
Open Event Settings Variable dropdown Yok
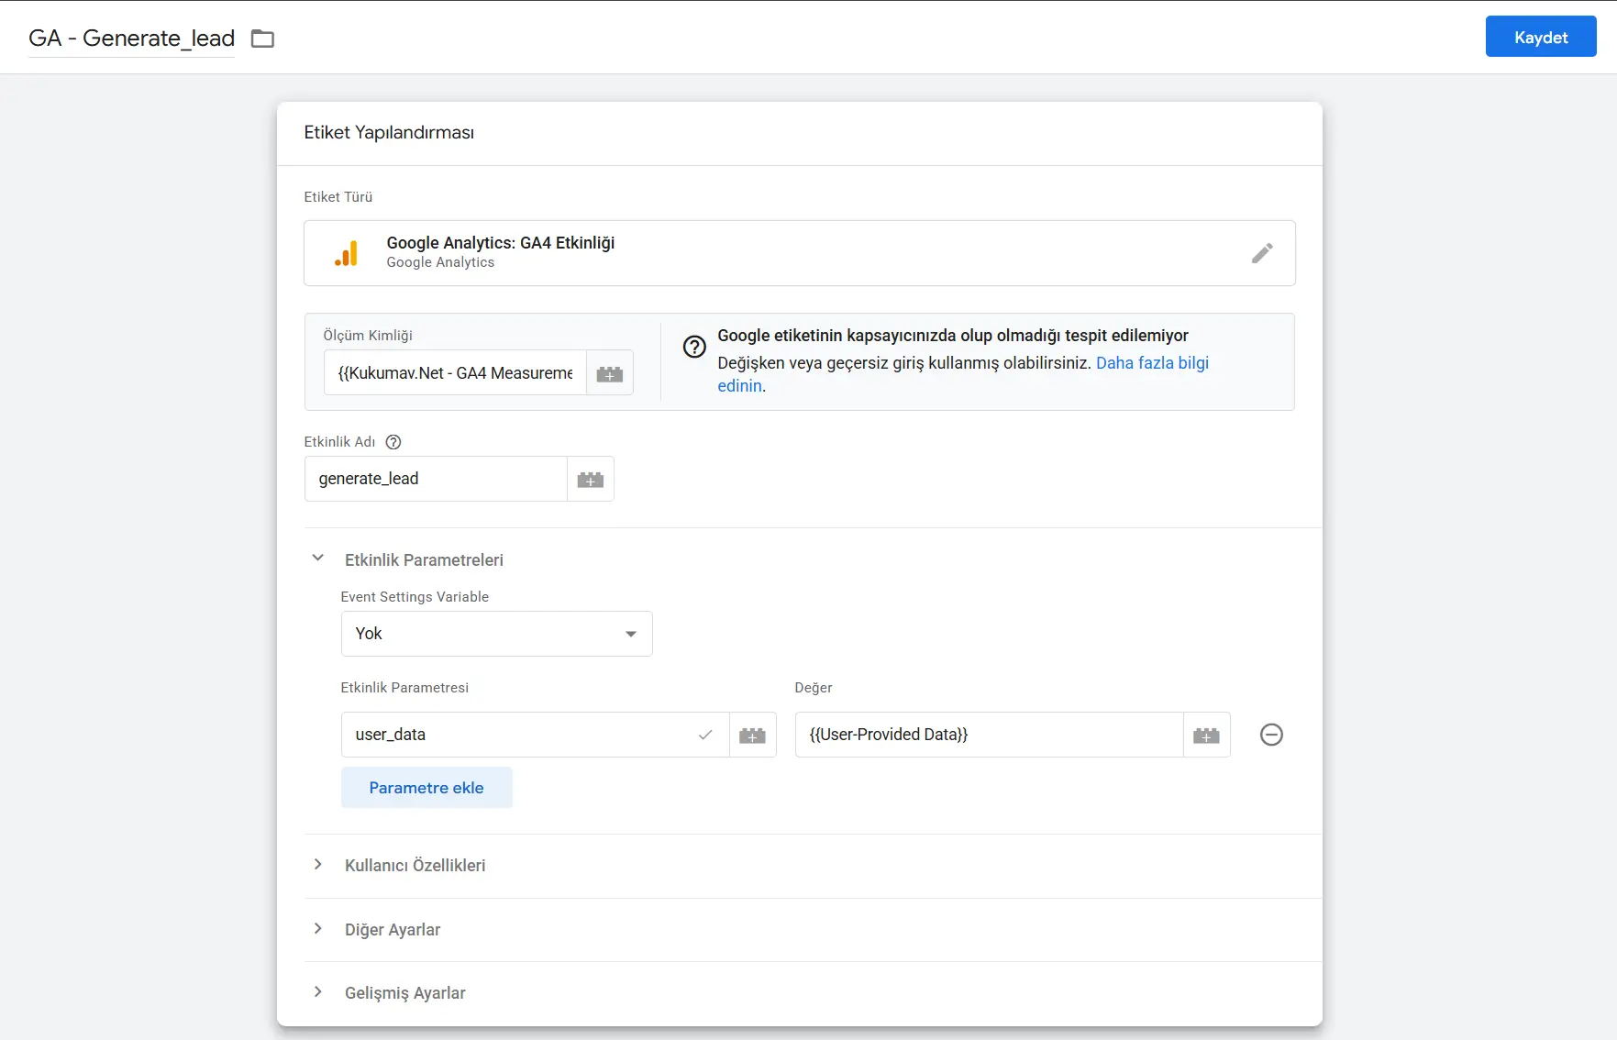[496, 634]
